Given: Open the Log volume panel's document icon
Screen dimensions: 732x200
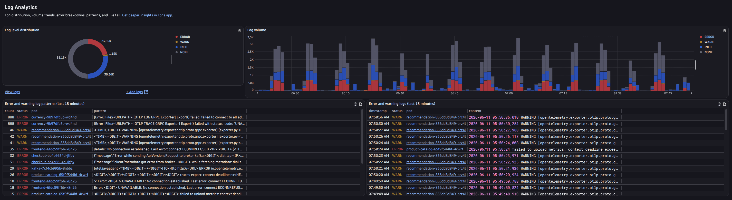Looking at the screenshot, I should tap(724, 30).
